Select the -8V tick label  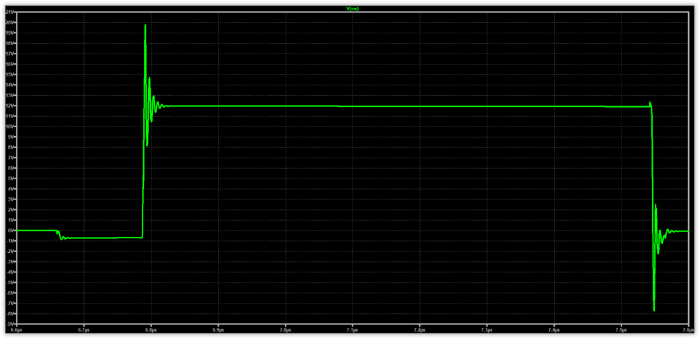10,313
